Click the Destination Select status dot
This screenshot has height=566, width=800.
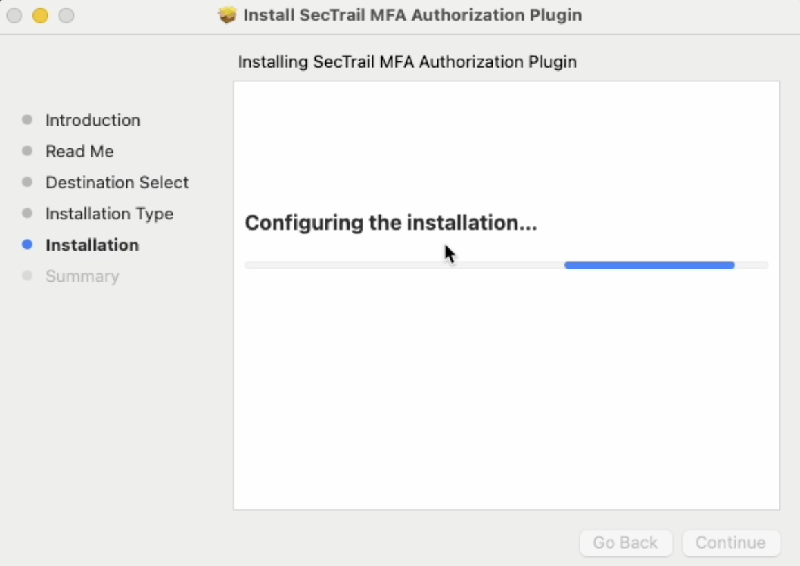click(x=26, y=182)
